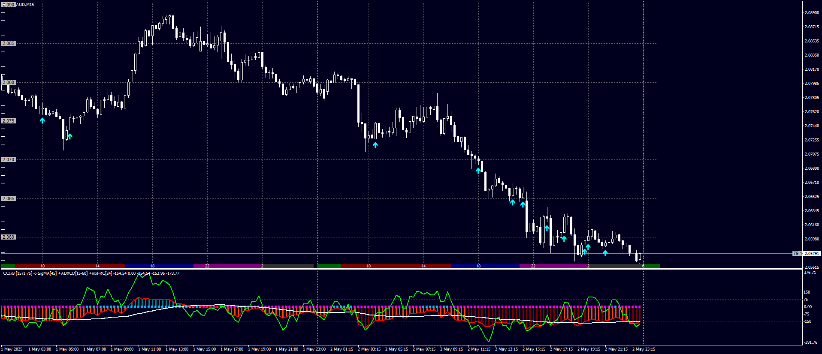The height and width of the screenshot is (354, 822).
Task: Click the cyan arrow at 1 May 03:00
Action: pyautogui.click(x=42, y=120)
